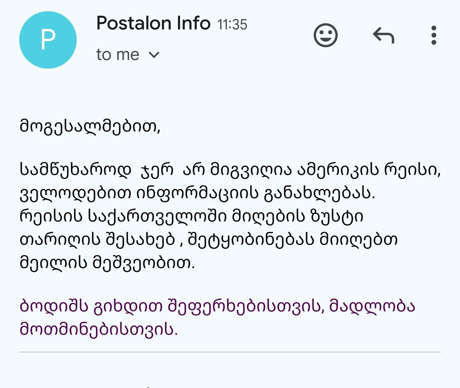Image resolution: width=460 pixels, height=388 pixels.
Task: Tap the "to me" recipient label
Action: 118,55
